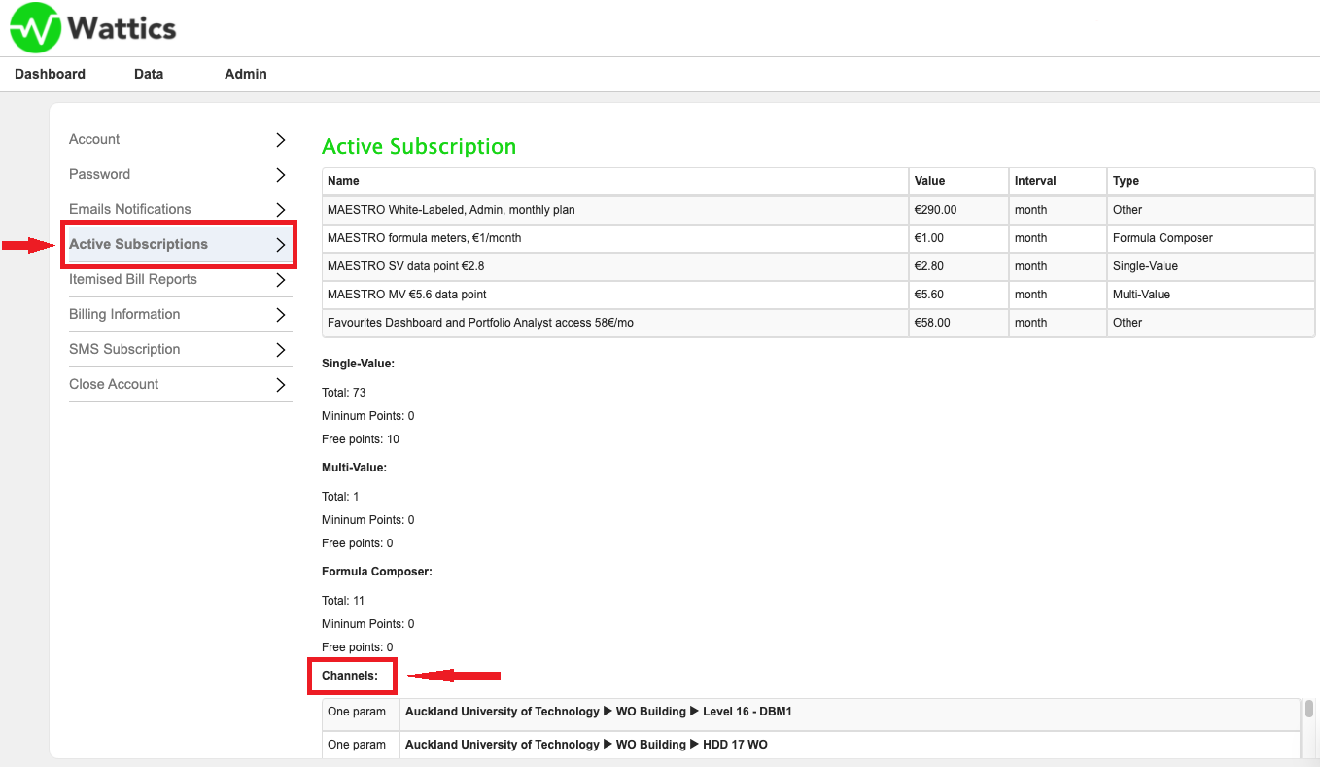Open the Dashboard menu
The image size is (1320, 767).
[x=50, y=74]
